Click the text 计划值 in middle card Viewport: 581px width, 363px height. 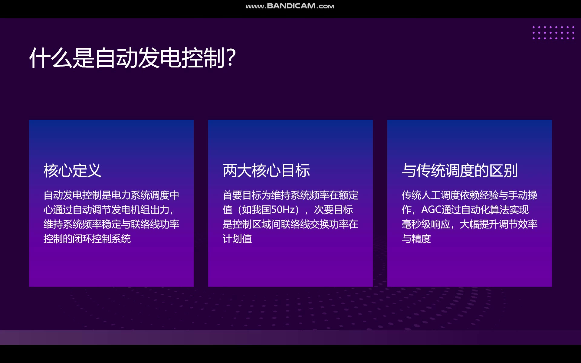(x=237, y=239)
